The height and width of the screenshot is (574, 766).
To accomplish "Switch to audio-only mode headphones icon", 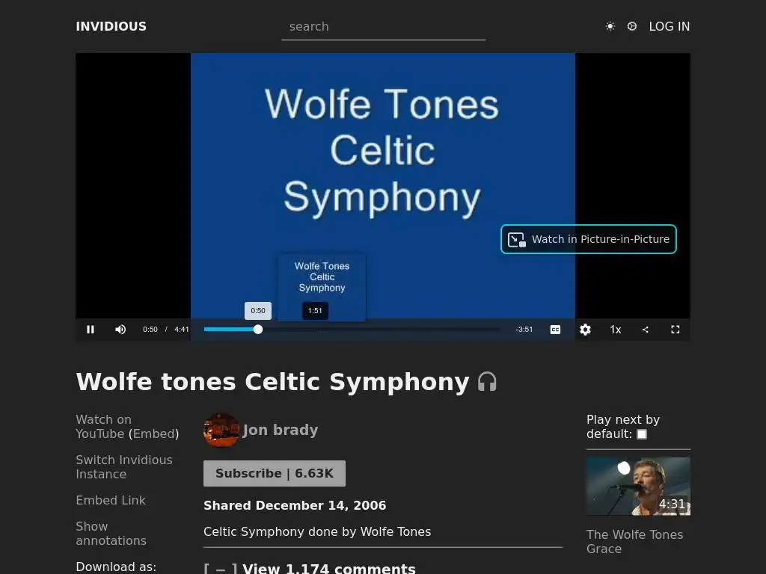I will click(x=487, y=382).
